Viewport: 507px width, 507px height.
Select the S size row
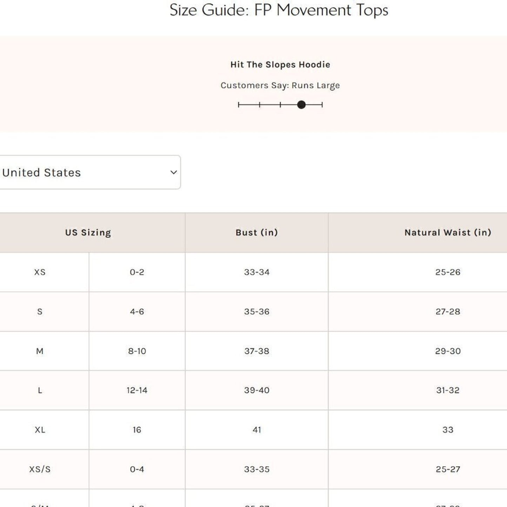(40, 311)
